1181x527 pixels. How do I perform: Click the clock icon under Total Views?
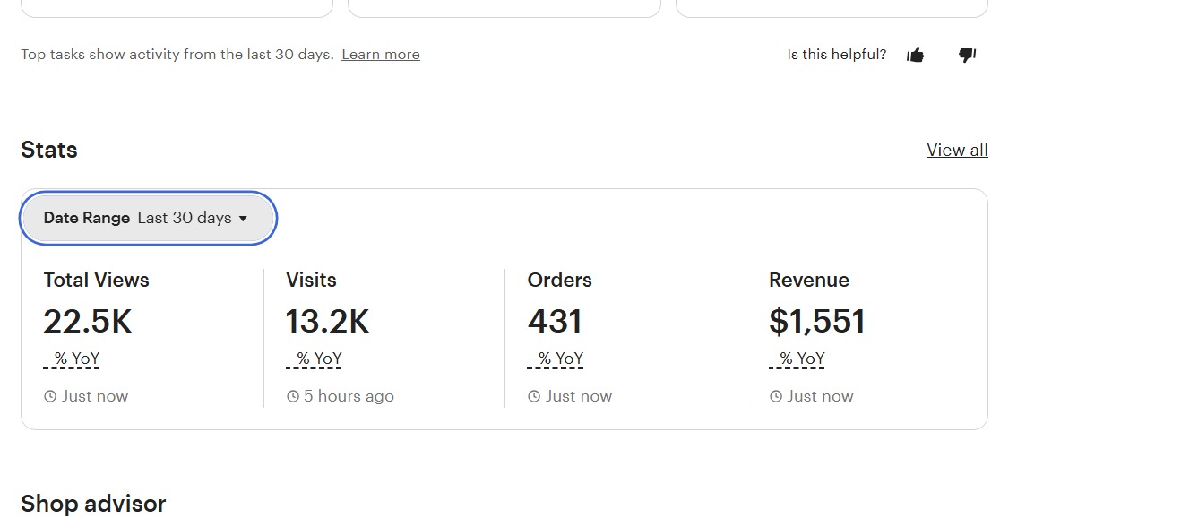click(x=50, y=396)
